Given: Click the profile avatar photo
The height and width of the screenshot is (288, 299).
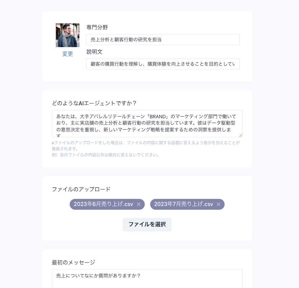Looking at the screenshot, I should [68, 35].
